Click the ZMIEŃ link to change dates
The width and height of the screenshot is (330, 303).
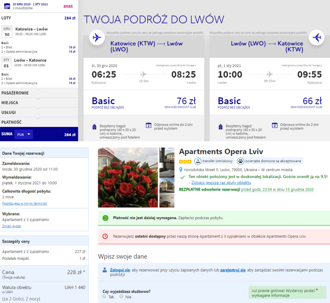pyautogui.click(x=68, y=6)
